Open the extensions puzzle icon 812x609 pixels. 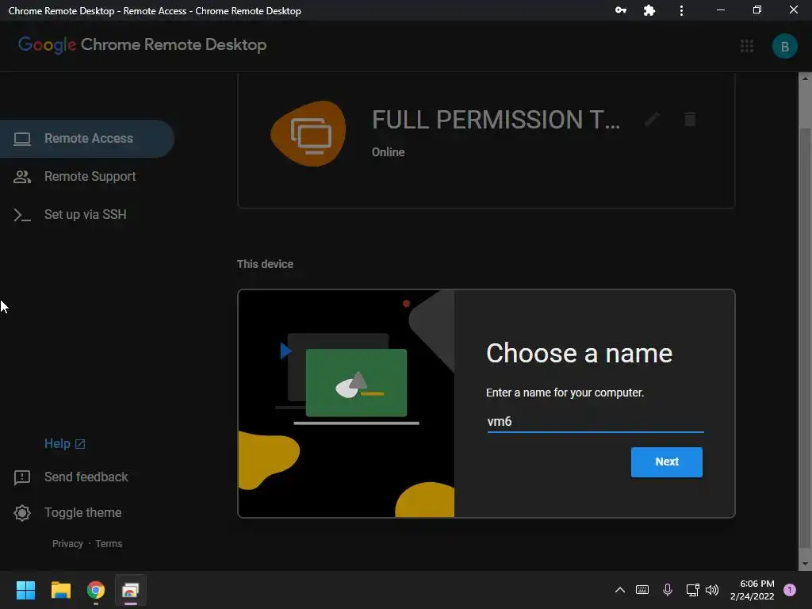pyautogui.click(x=649, y=10)
